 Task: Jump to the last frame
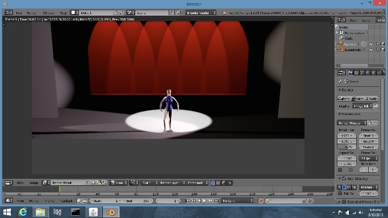pos(216,201)
